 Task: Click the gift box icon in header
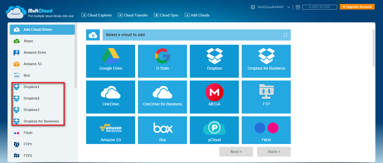298,7
